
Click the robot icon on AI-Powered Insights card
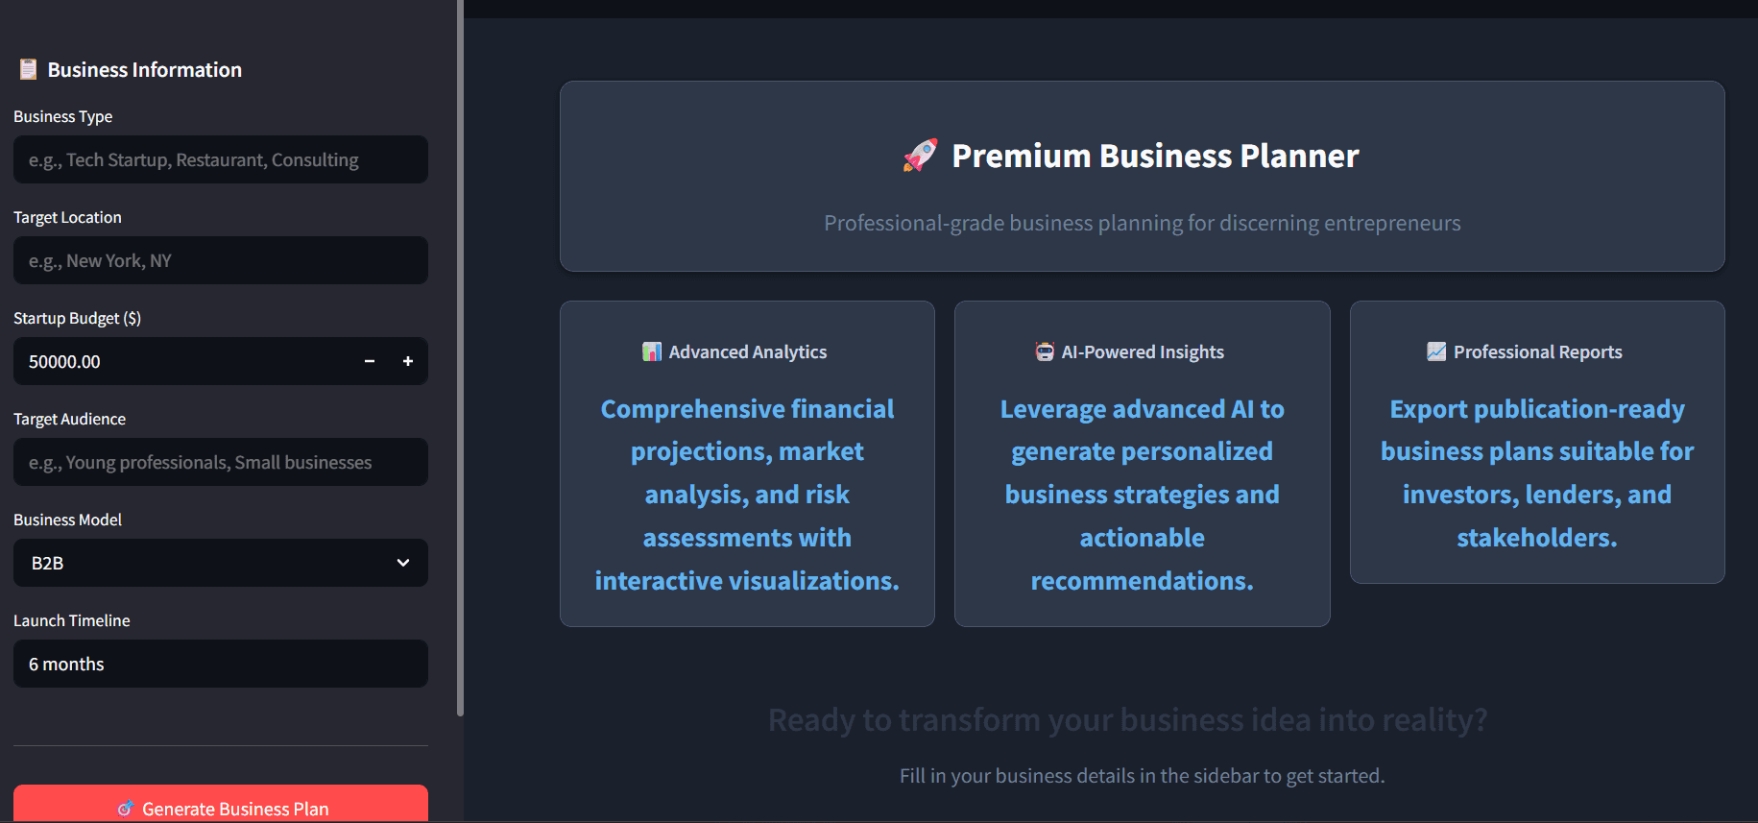point(1044,351)
